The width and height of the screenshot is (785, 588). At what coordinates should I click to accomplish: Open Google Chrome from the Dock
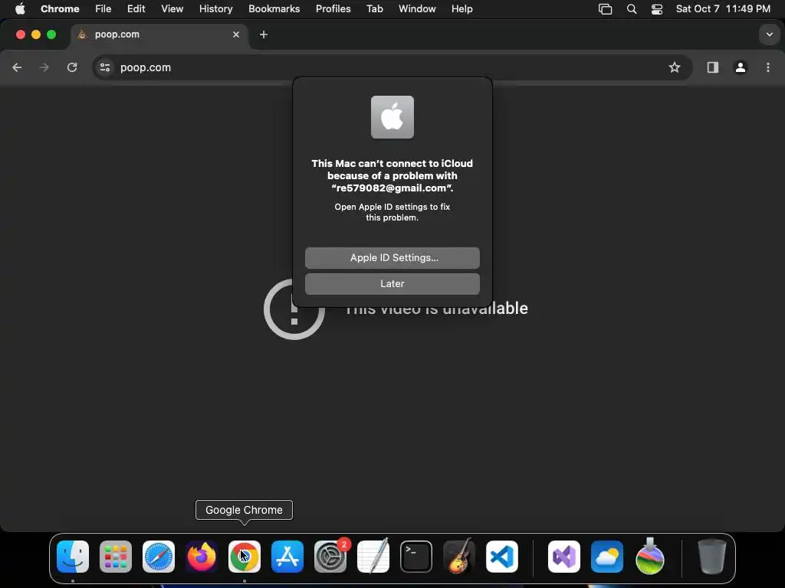click(x=245, y=557)
